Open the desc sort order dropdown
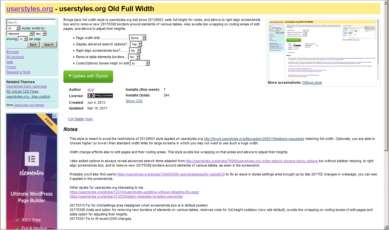 click(40, 33)
